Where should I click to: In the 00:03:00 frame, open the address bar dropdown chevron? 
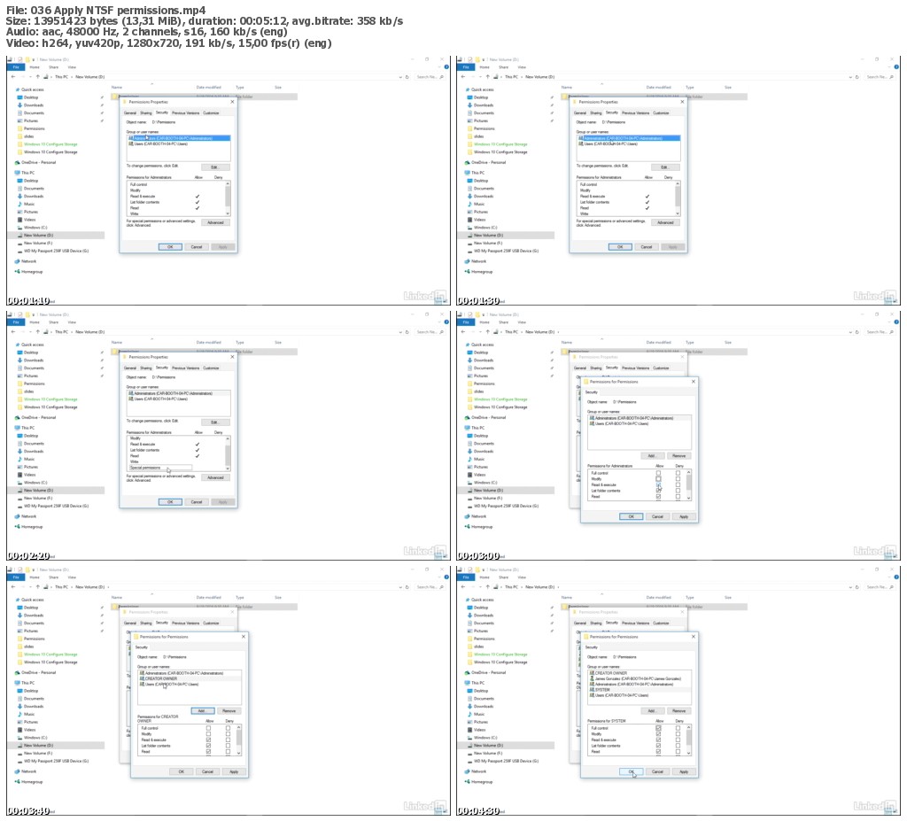point(849,331)
